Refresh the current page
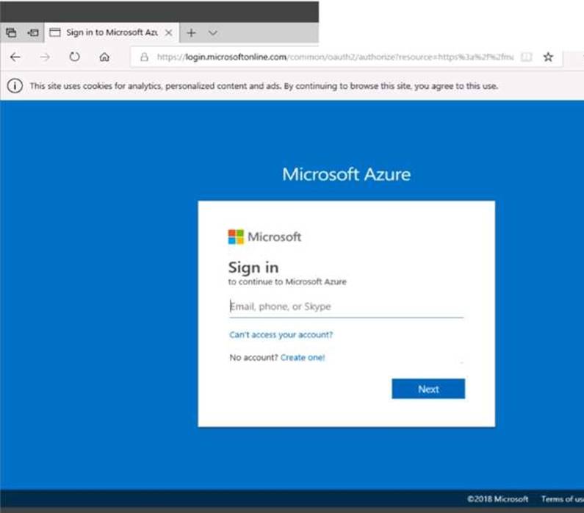This screenshot has height=513, width=584. click(74, 57)
